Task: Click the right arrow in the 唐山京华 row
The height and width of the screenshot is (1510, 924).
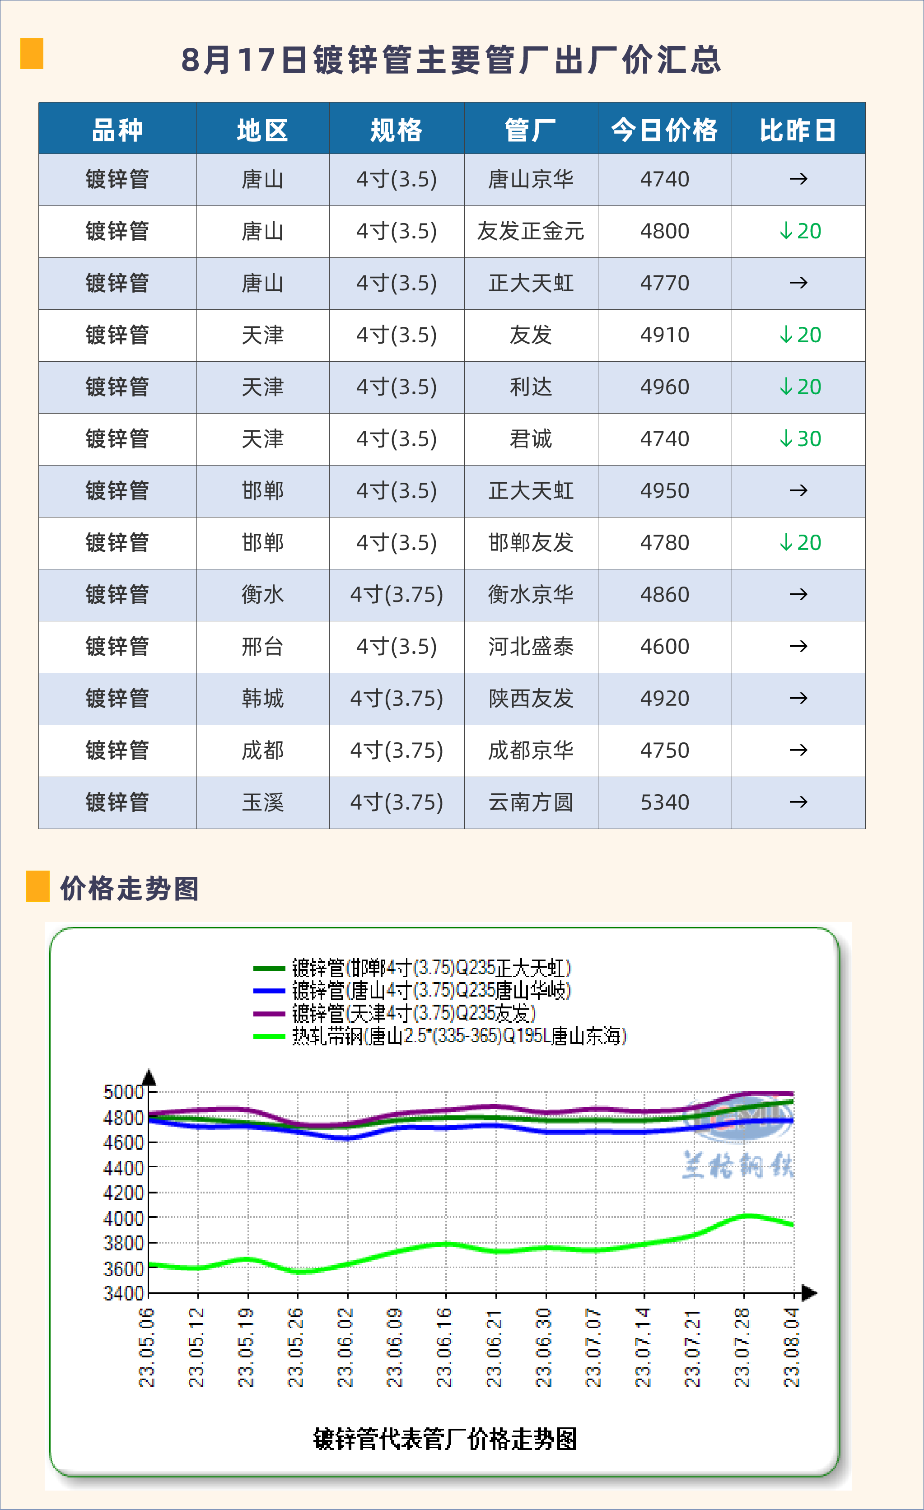Action: [x=798, y=179]
